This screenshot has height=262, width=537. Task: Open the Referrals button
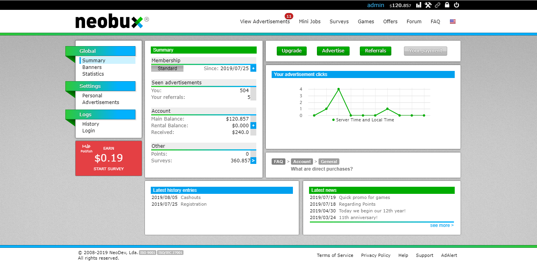(376, 51)
